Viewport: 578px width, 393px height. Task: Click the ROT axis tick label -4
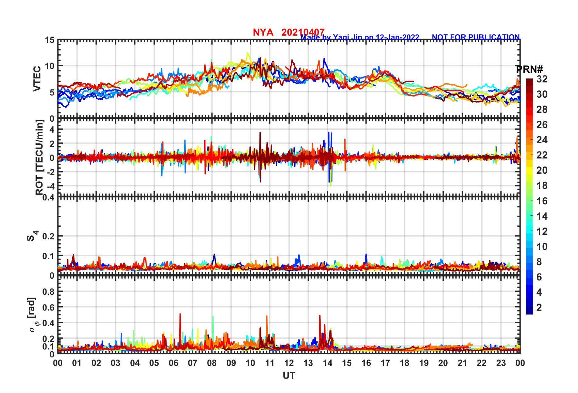51,186
